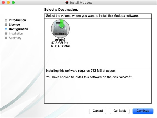Close the installer with the red button
157x118 pixels.
click(3, 2)
